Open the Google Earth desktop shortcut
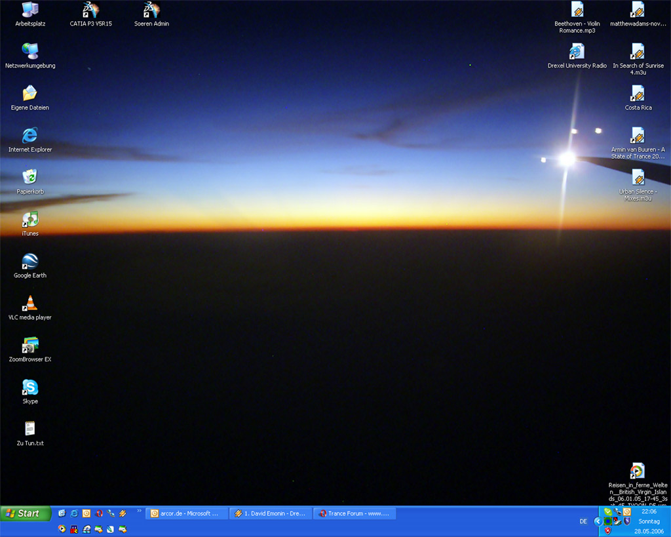The image size is (671, 537). click(30, 262)
